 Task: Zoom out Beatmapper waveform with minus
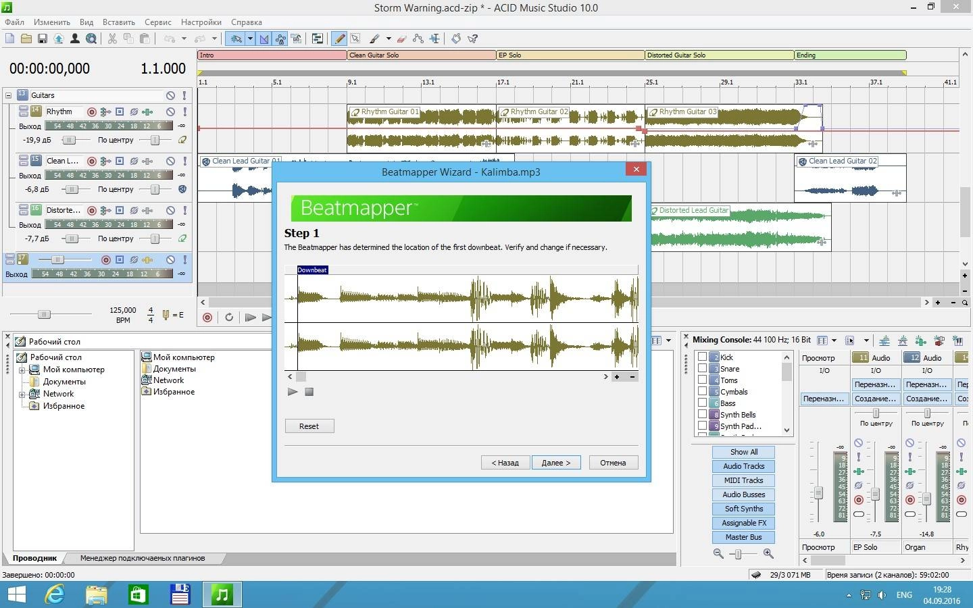[x=632, y=377]
